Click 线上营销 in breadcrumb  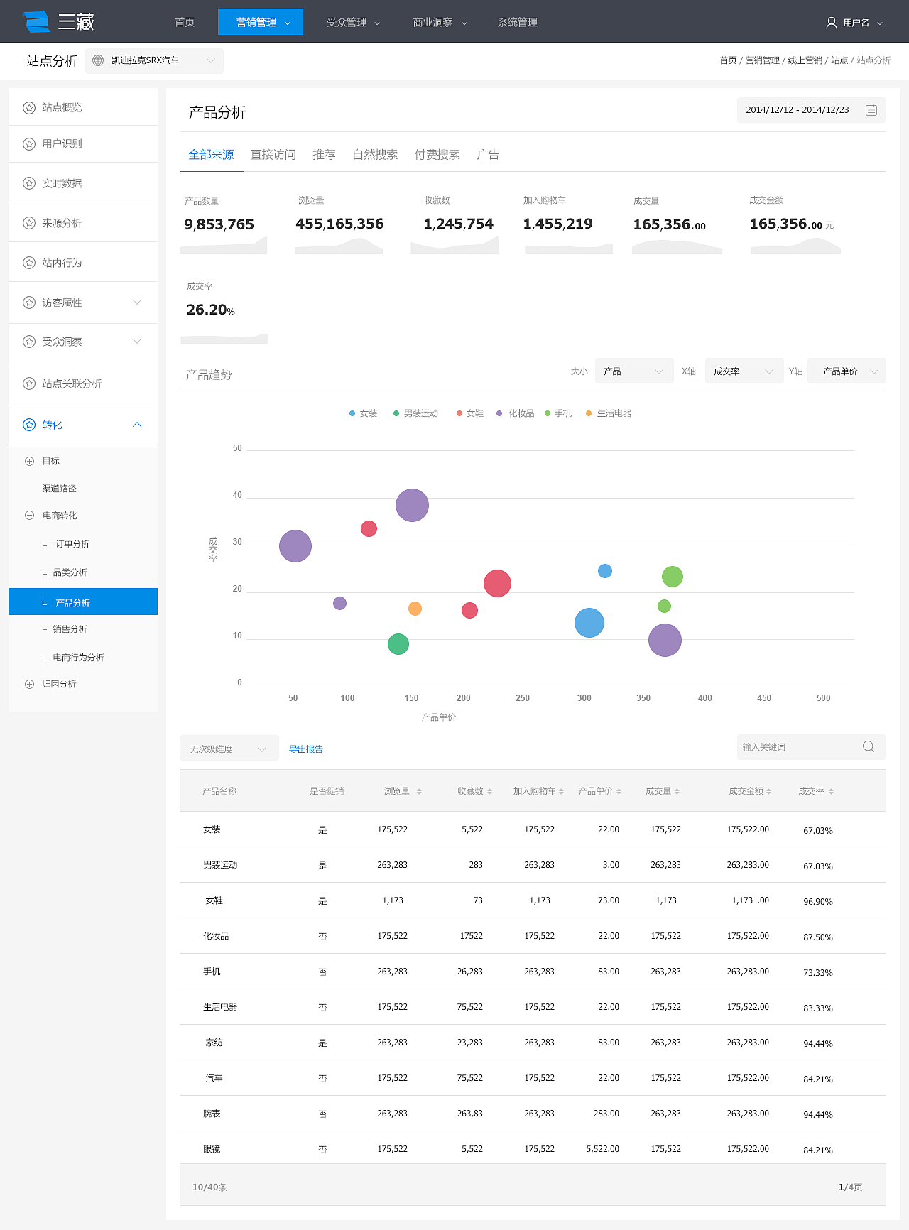805,60
